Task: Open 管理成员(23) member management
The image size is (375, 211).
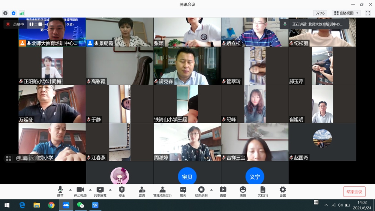Action: pyautogui.click(x=162, y=192)
